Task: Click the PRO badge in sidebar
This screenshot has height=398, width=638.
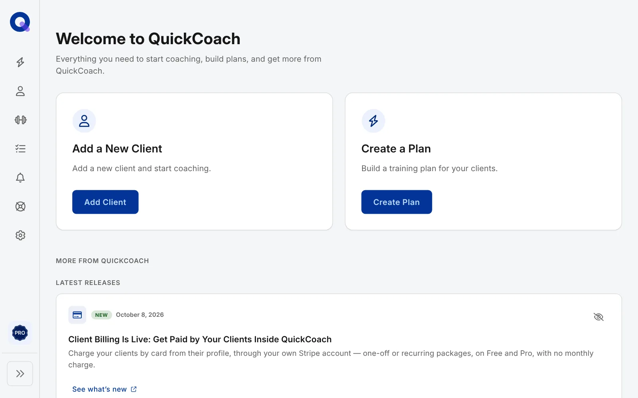Action: coord(20,333)
